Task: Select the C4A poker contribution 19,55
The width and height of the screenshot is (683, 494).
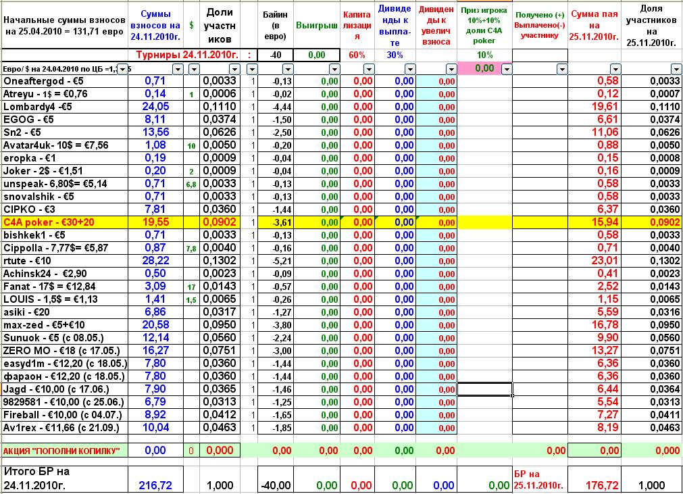Action: tap(155, 222)
